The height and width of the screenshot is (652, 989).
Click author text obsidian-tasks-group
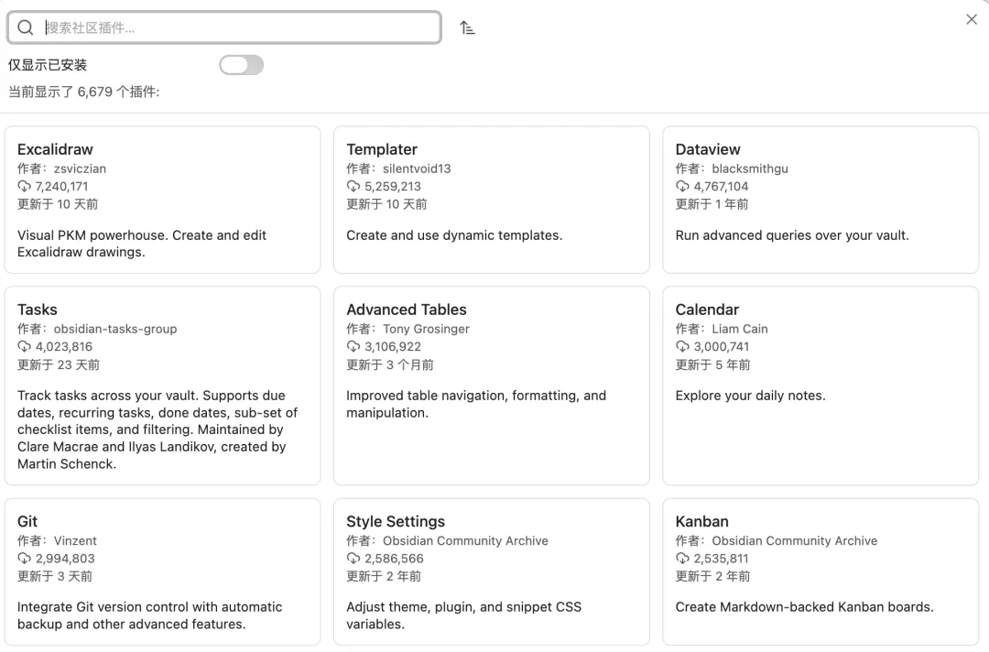pyautogui.click(x=115, y=329)
